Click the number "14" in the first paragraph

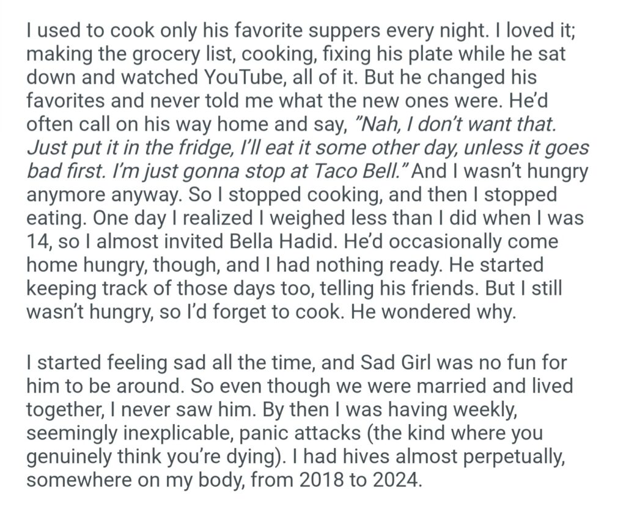(x=39, y=240)
